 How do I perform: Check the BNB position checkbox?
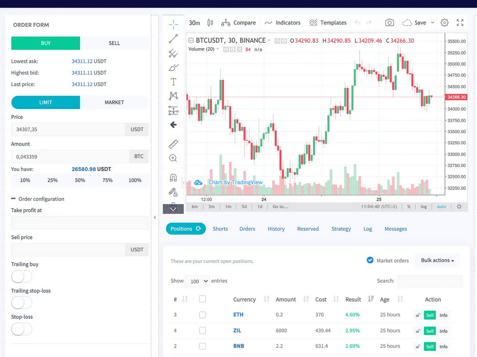click(202, 346)
